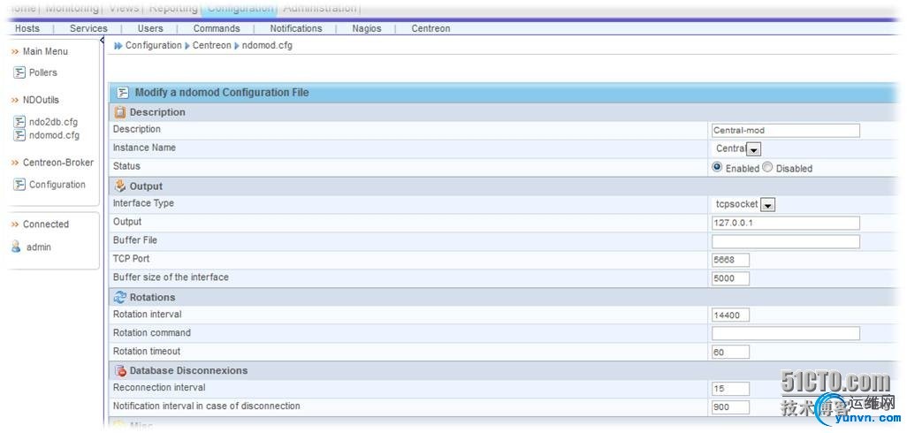
Task: Open the Interface Type dropdown
Action: click(x=768, y=205)
